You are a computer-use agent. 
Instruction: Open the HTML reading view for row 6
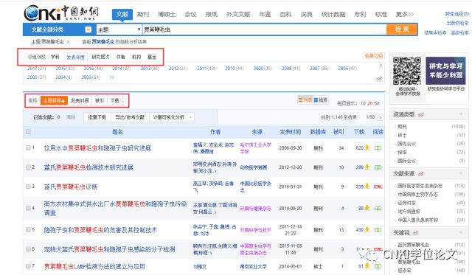(x=378, y=249)
